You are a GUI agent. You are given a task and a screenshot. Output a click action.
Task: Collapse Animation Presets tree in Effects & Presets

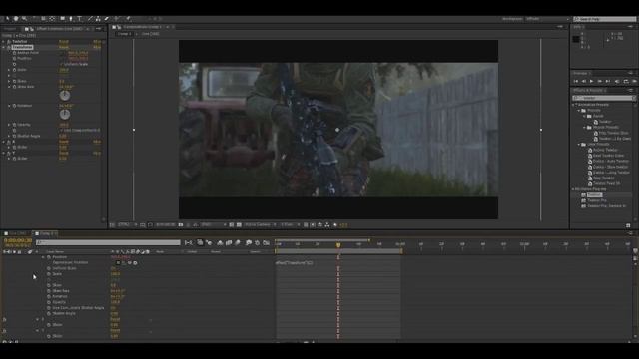(x=573, y=105)
